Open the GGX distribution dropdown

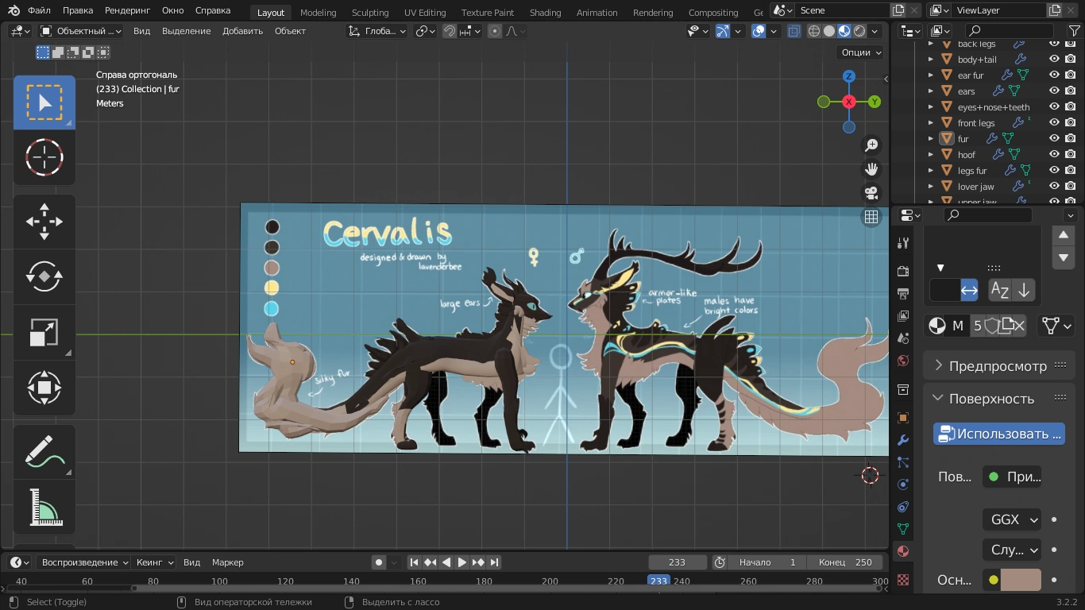1011,519
